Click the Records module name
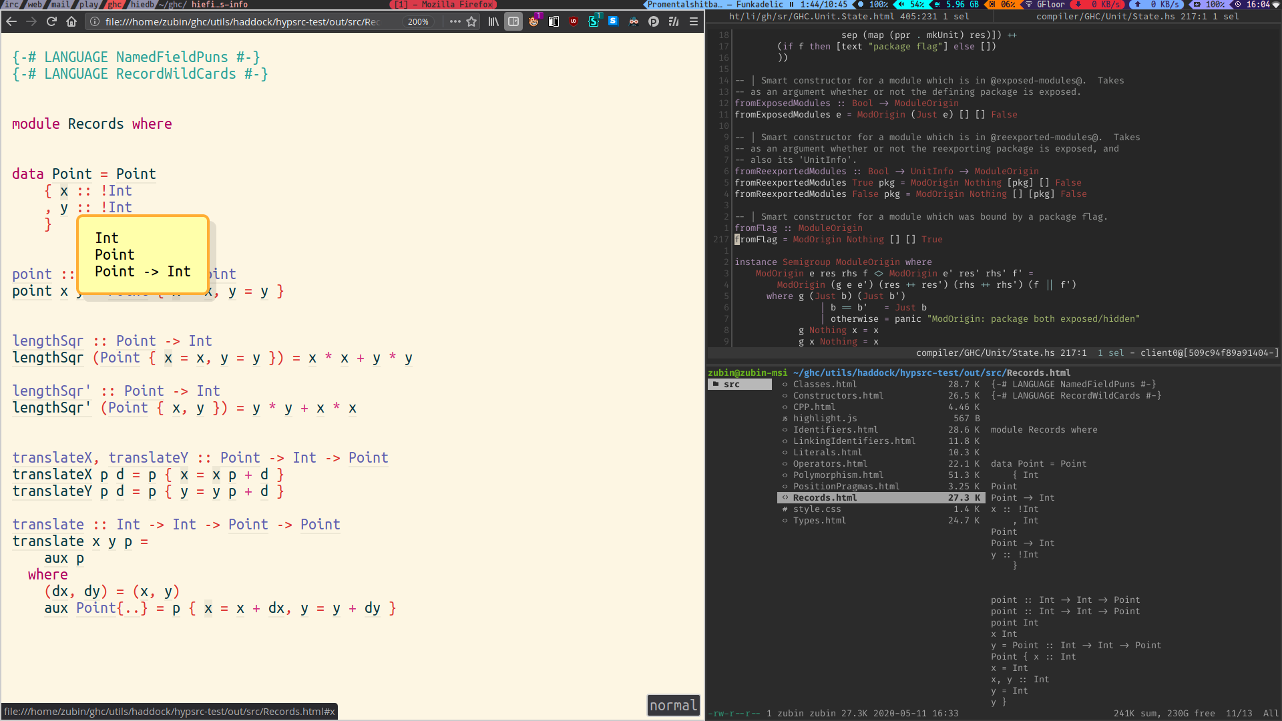Screen dimensions: 1282x721 pos(95,124)
